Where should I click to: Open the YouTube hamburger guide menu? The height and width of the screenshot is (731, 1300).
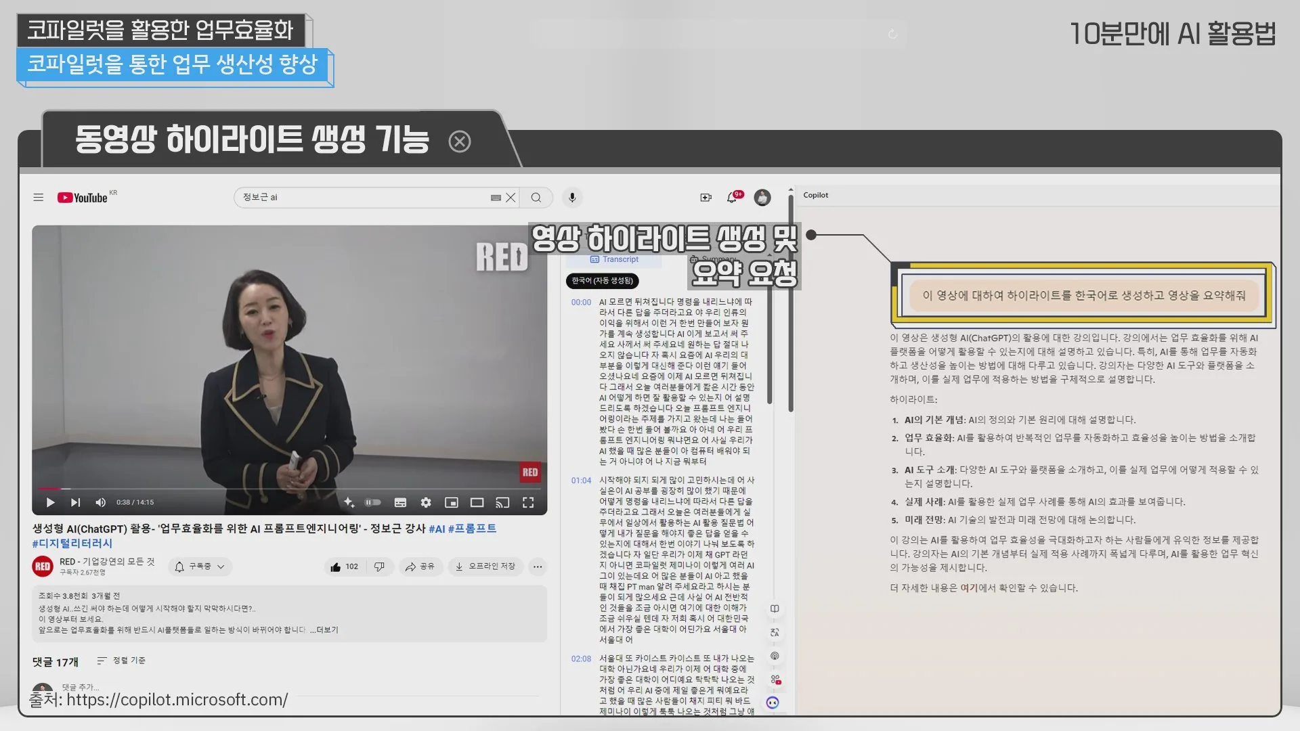click(x=38, y=198)
